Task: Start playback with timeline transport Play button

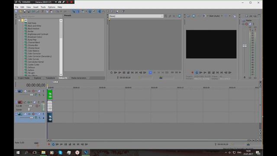Action: [61, 144]
